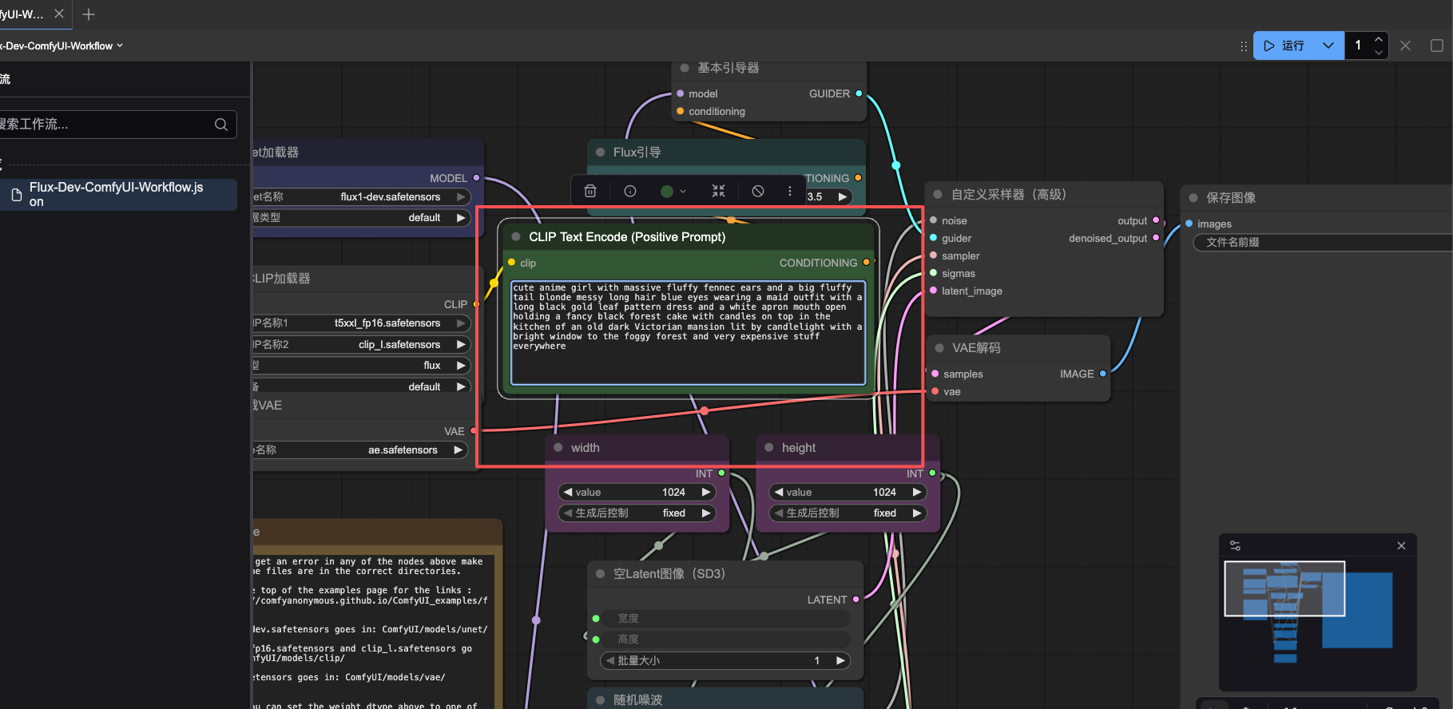
Task: Toggle collapse dot on width node
Action: pos(558,448)
